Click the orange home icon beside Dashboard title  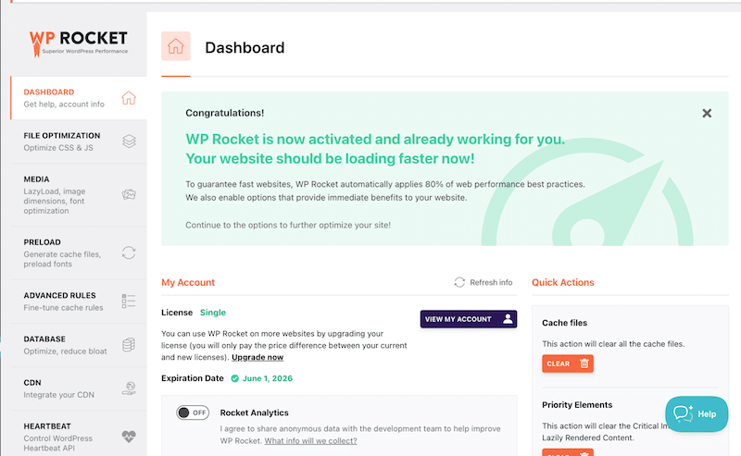point(176,46)
